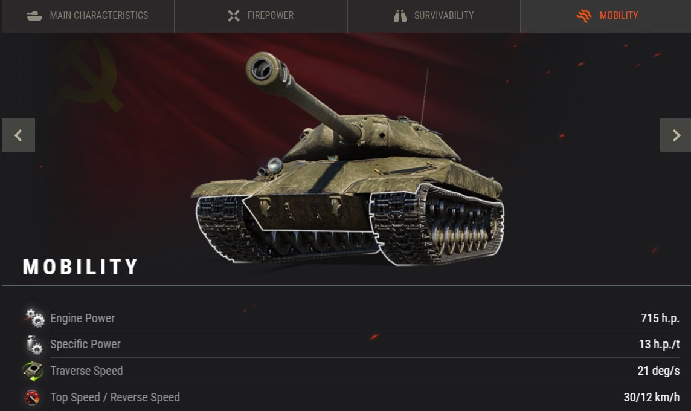Click the tank icon beside Main Characteristics
Viewport: 691px width, 411px height.
34,16
